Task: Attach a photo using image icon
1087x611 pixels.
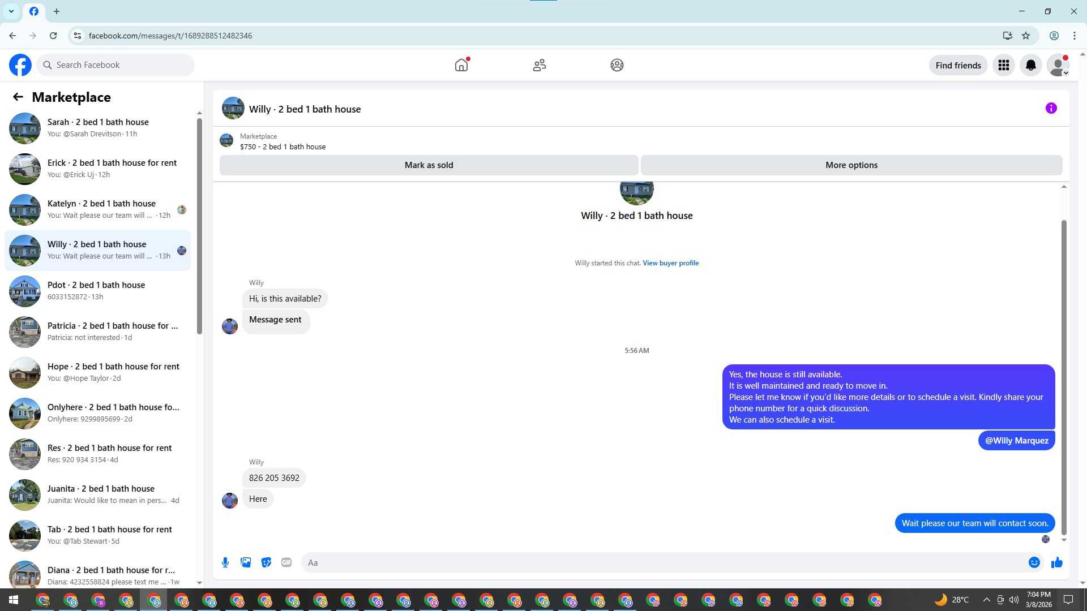Action: click(x=246, y=562)
